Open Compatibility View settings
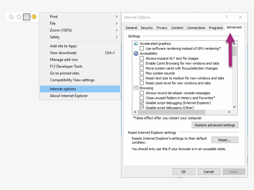The image size is (254, 190). click(80, 80)
